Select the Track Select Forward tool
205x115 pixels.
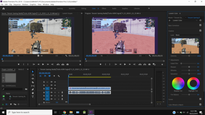tap(33, 75)
